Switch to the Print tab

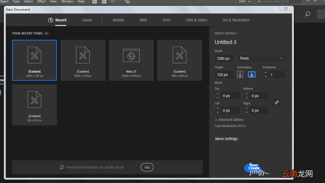point(166,20)
